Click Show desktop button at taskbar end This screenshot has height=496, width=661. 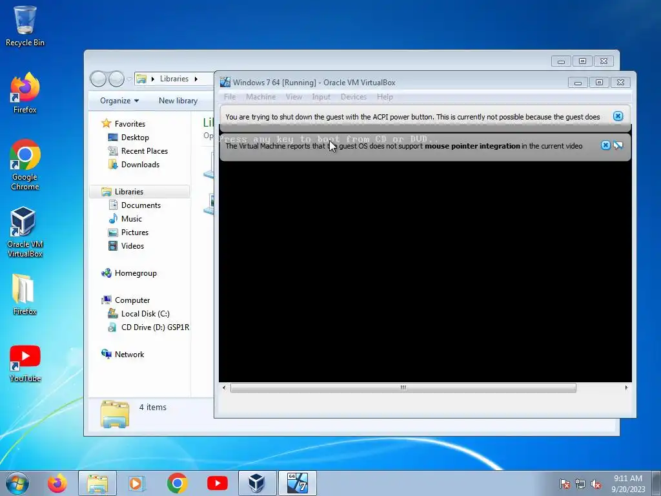pyautogui.click(x=656, y=483)
